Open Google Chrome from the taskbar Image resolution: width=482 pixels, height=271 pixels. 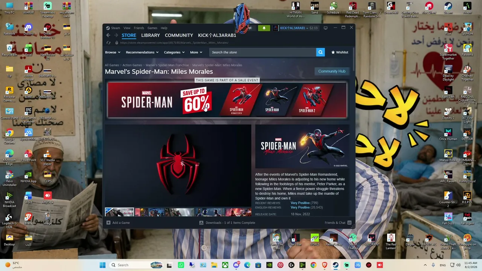(x=313, y=265)
